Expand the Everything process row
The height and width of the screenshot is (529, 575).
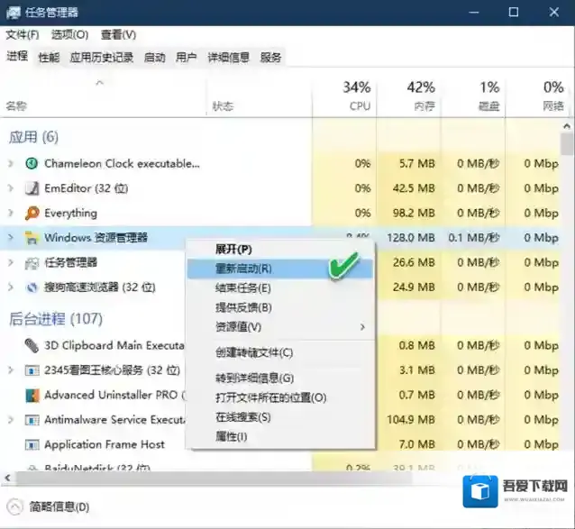[x=11, y=213]
